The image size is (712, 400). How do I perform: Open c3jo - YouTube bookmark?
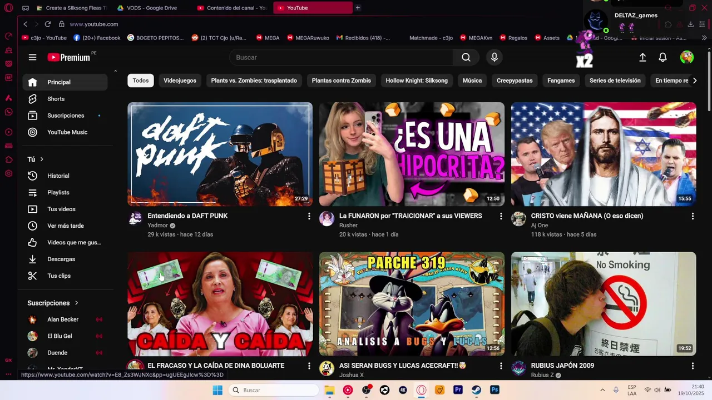click(x=44, y=38)
